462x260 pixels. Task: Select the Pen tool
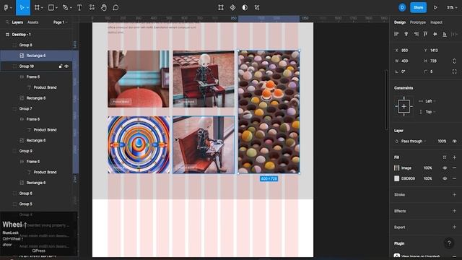point(66,8)
